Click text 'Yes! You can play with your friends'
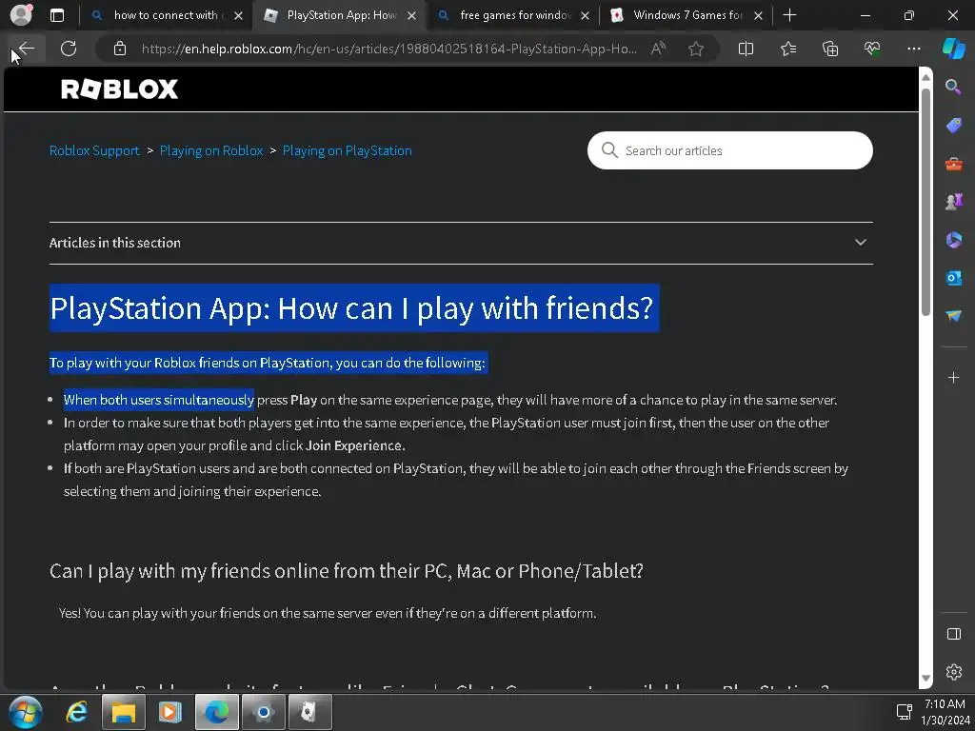 (328, 613)
